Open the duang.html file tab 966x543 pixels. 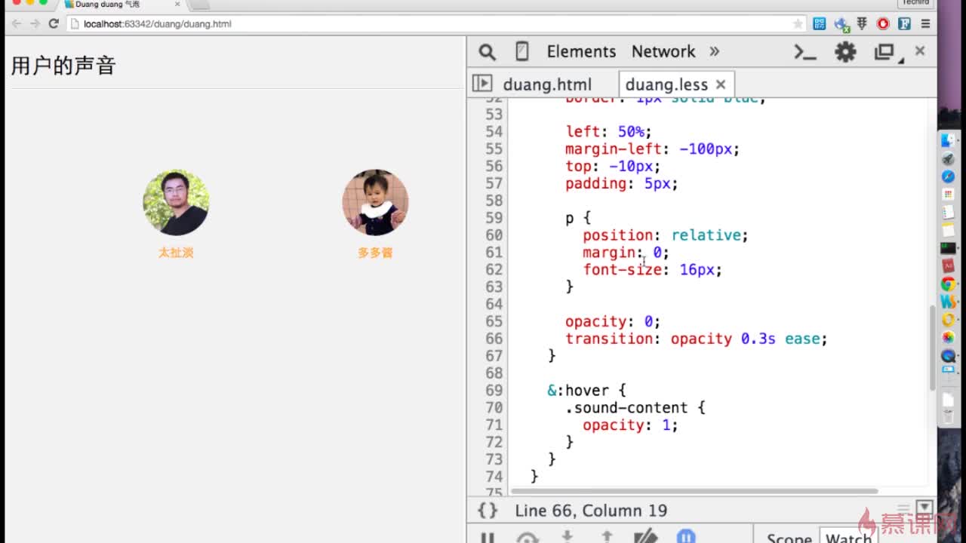[x=547, y=84]
